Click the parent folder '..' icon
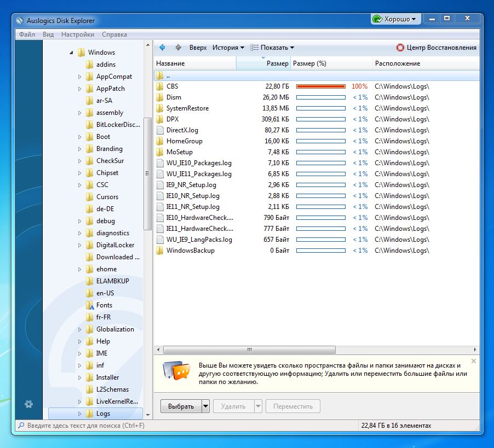The height and width of the screenshot is (448, 494). pos(160,75)
